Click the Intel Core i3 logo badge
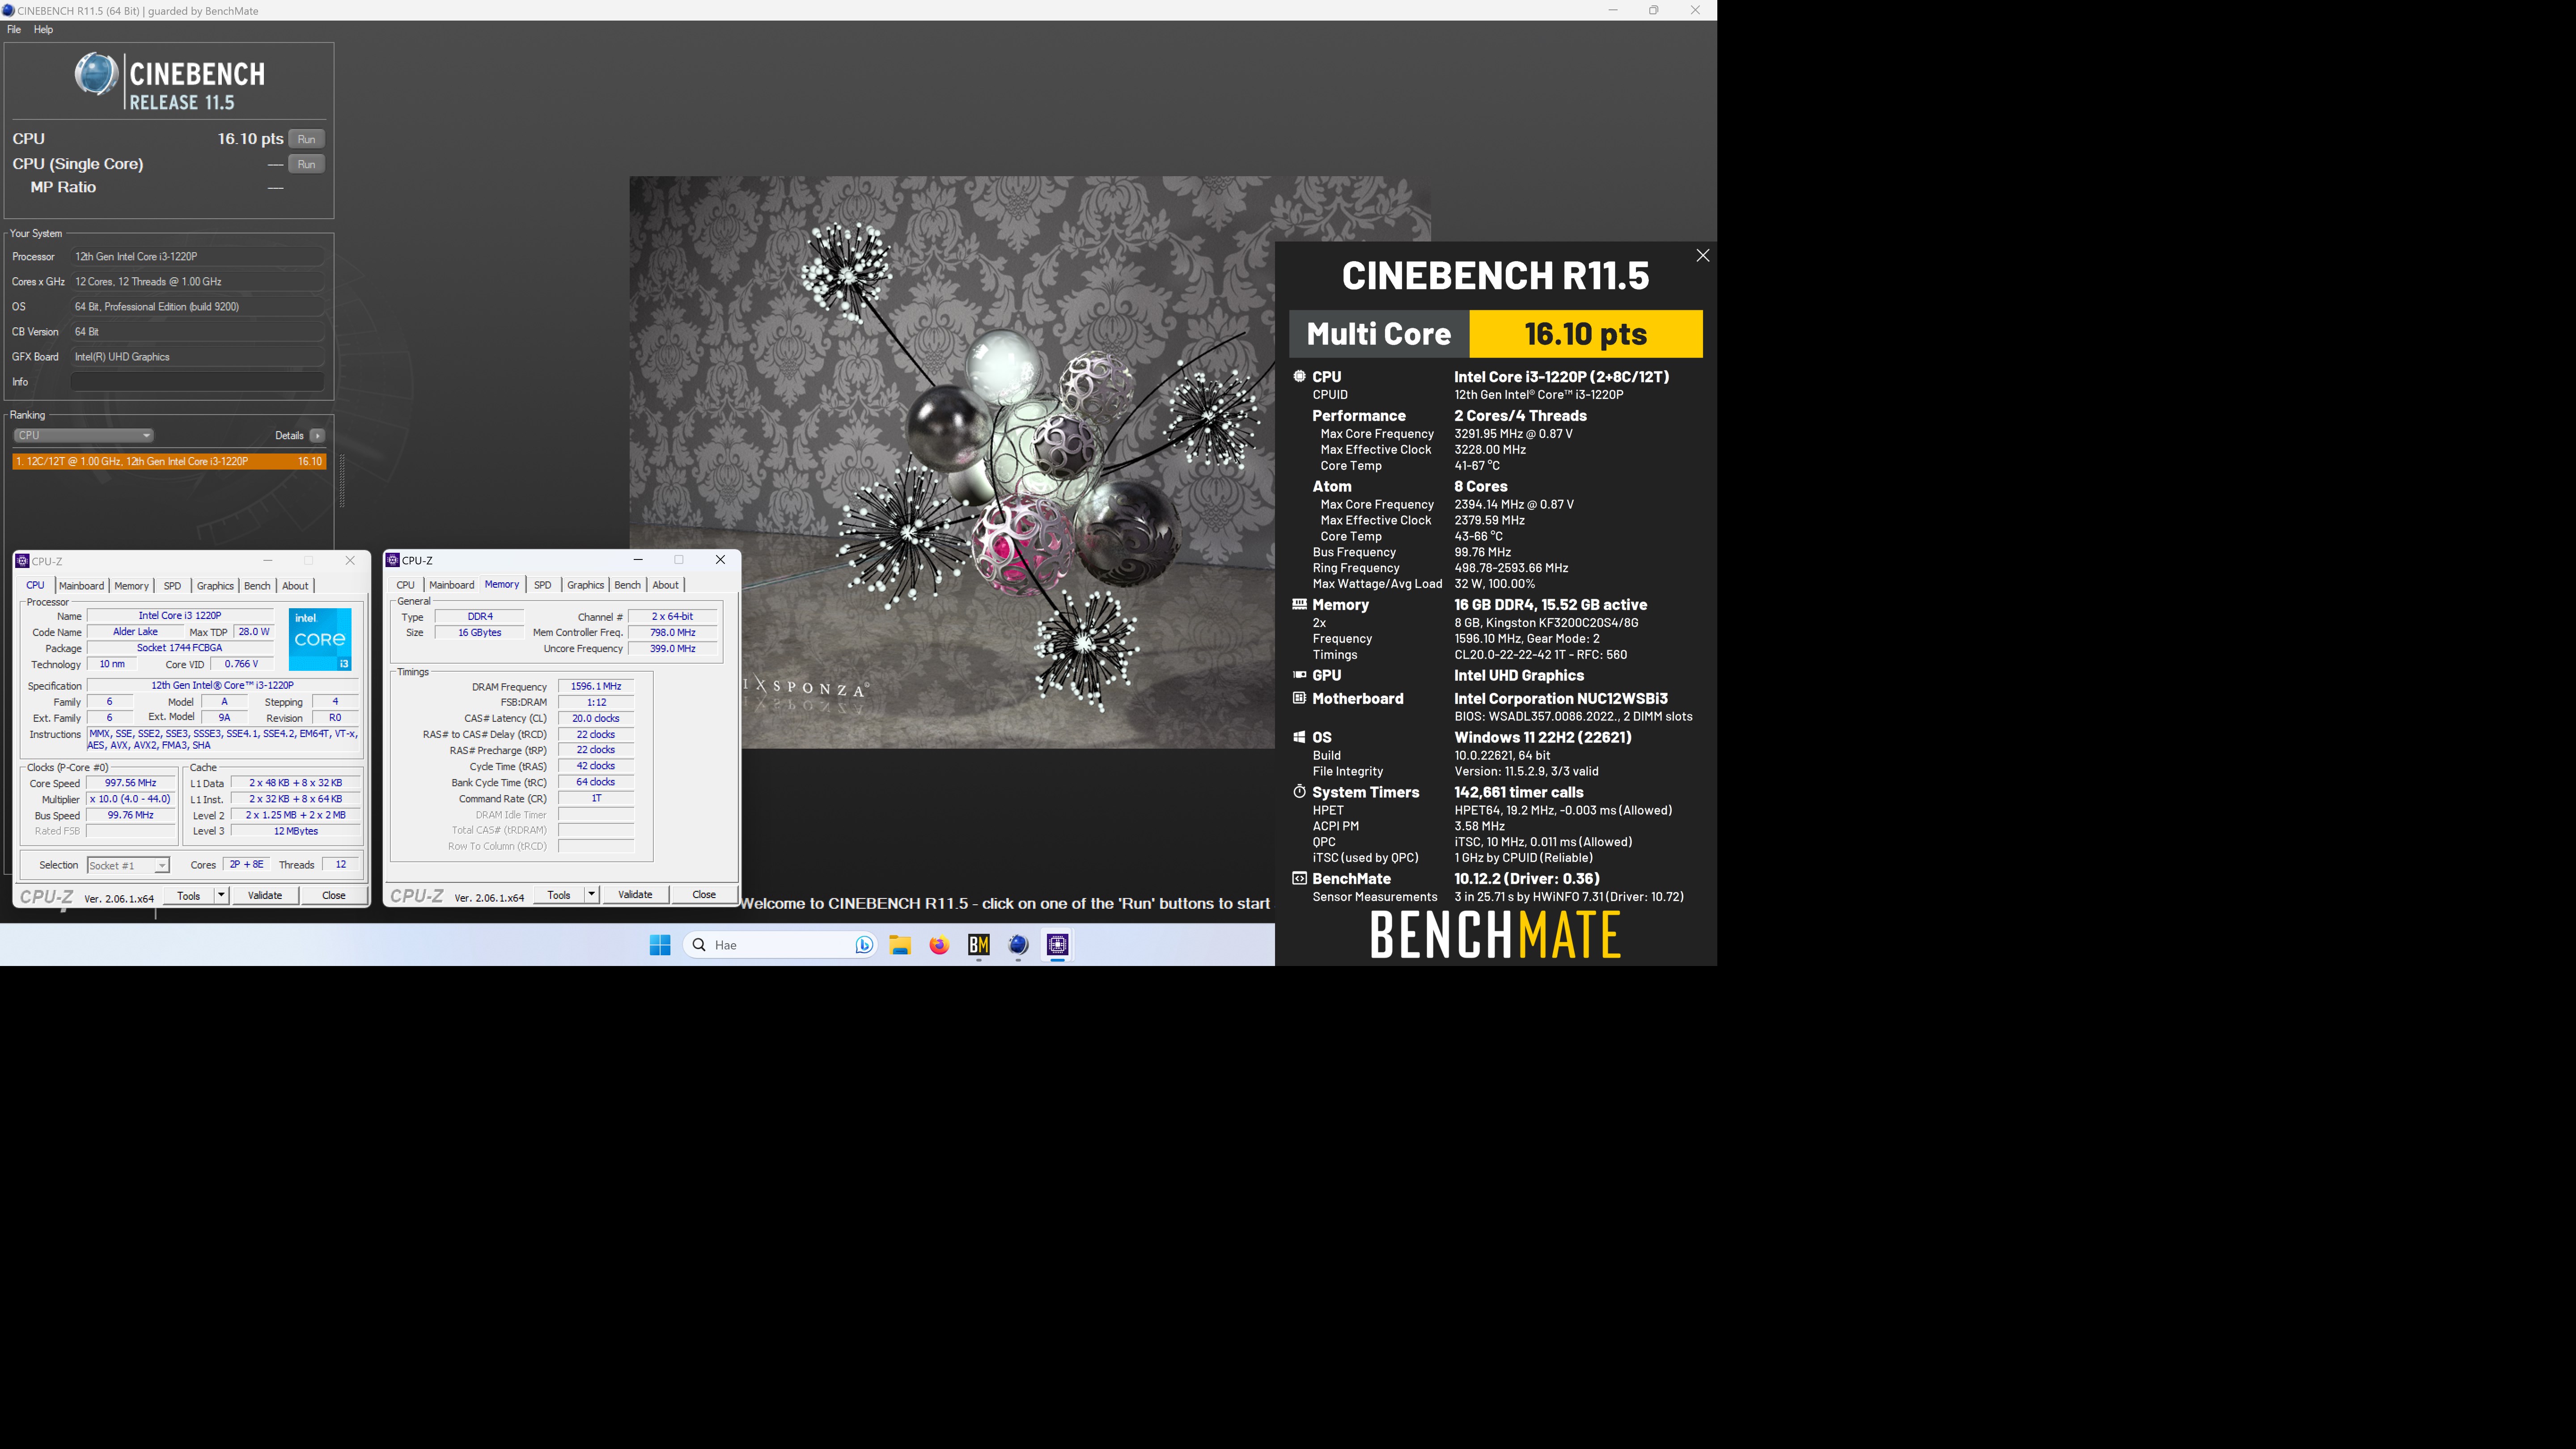 320,639
